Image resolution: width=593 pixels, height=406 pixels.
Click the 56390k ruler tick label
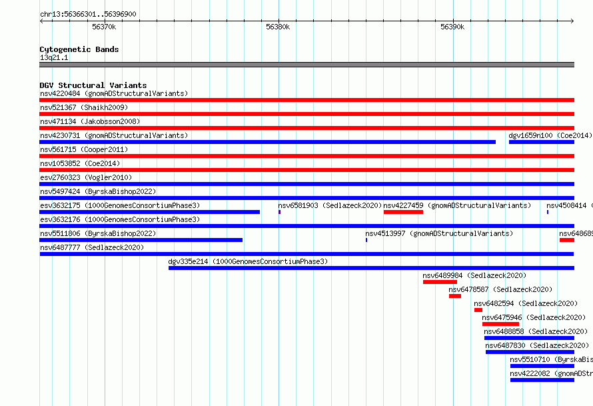(452, 27)
